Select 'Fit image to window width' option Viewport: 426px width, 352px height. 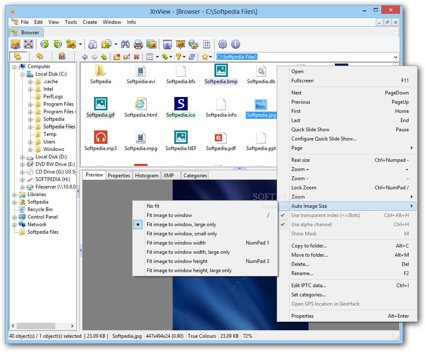tap(205, 243)
